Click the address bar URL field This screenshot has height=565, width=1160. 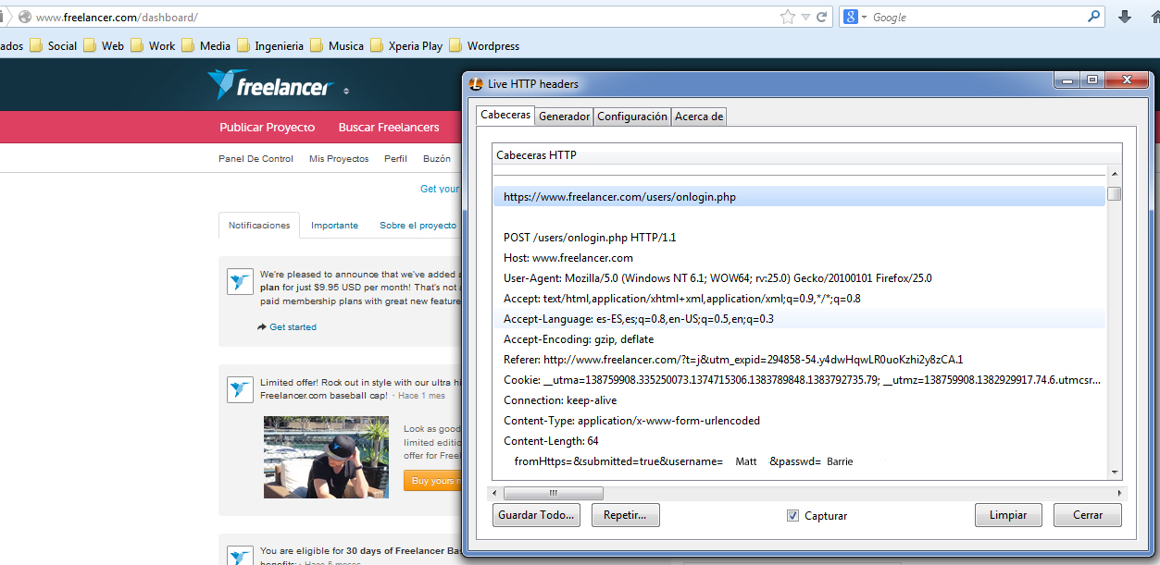pos(405,18)
